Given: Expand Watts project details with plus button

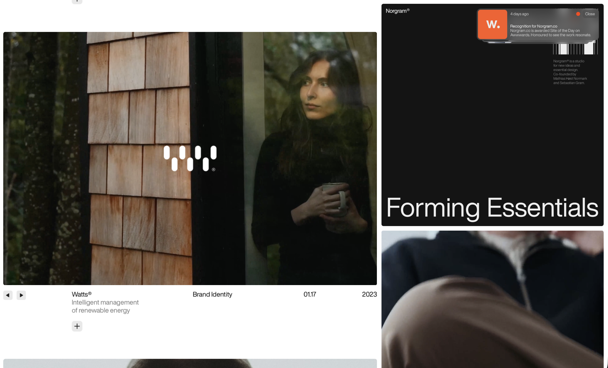Looking at the screenshot, I should pyautogui.click(x=77, y=326).
